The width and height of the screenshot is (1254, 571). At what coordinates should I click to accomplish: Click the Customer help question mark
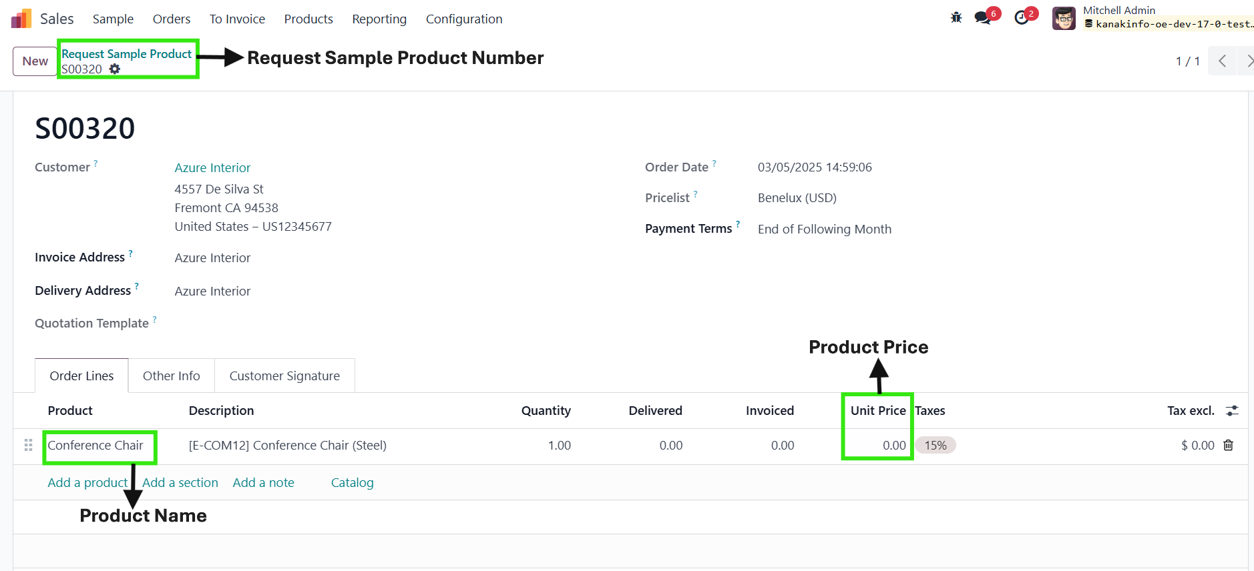coord(95,163)
